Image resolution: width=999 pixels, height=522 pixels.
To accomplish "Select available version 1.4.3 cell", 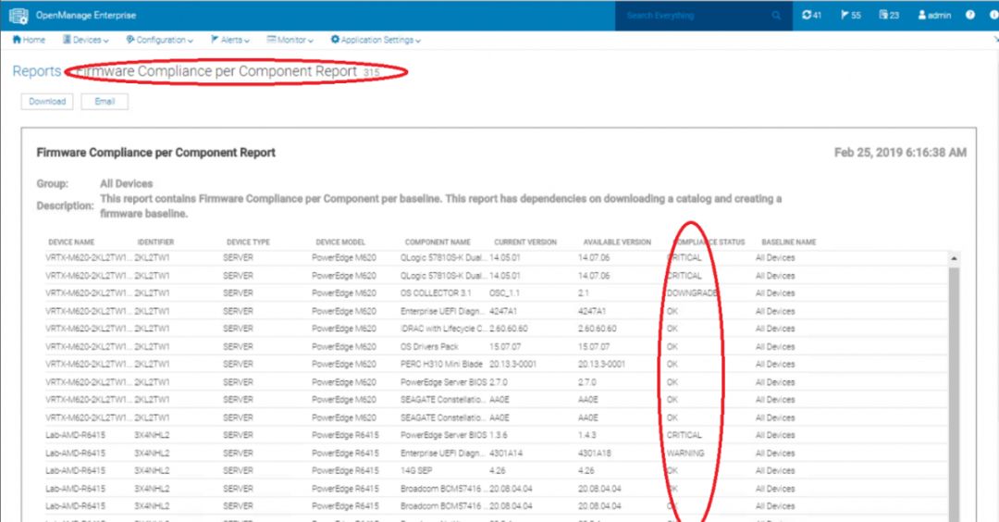I will (587, 435).
